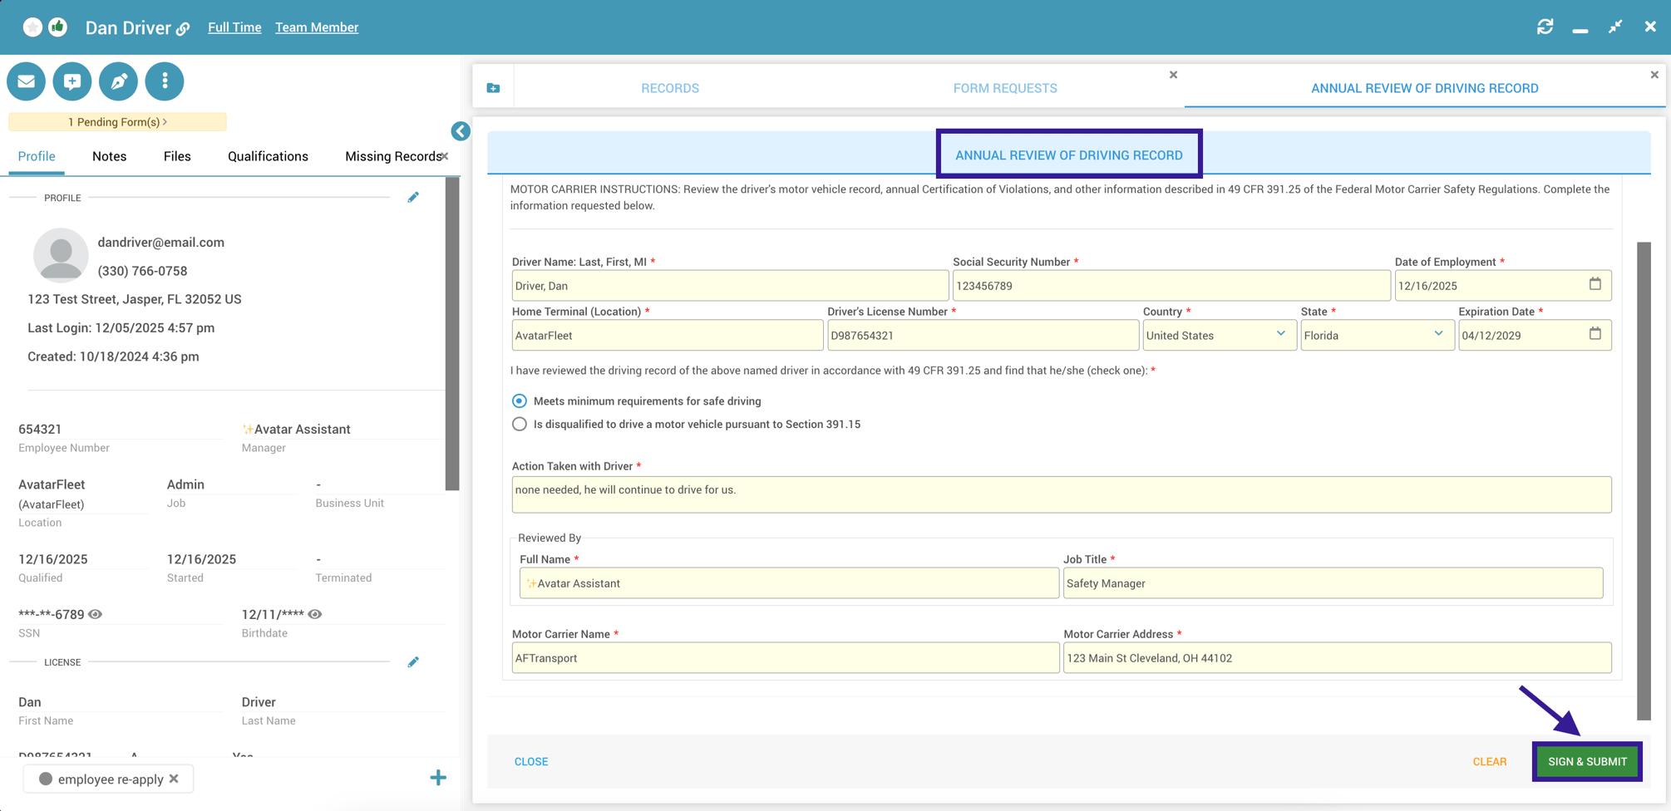Screen dimensions: 1671x811
Task: Switch to the Missing Records tab
Action: coord(392,156)
